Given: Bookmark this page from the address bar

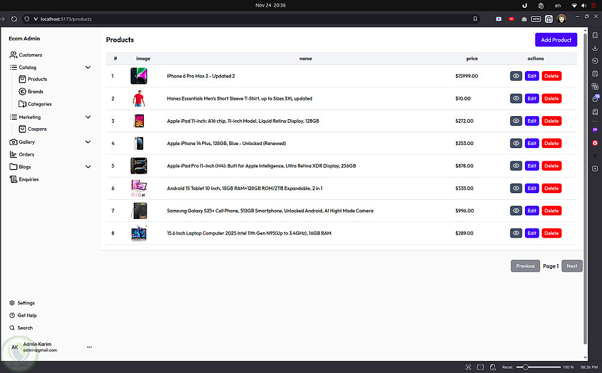Looking at the screenshot, I should pyautogui.click(x=475, y=19).
